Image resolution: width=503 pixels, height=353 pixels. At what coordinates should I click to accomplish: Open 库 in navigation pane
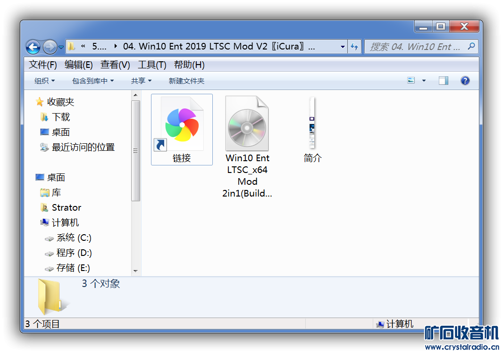point(56,192)
